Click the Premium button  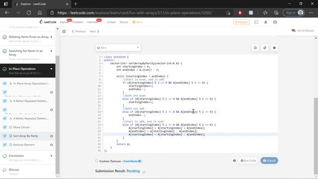[x=241, y=22]
